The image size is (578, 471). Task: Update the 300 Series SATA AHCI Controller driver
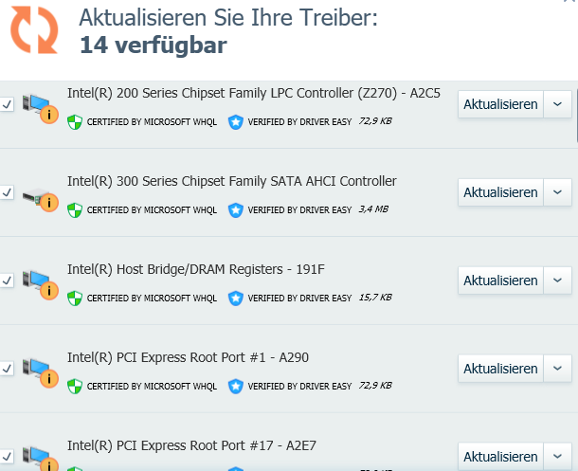tap(500, 192)
